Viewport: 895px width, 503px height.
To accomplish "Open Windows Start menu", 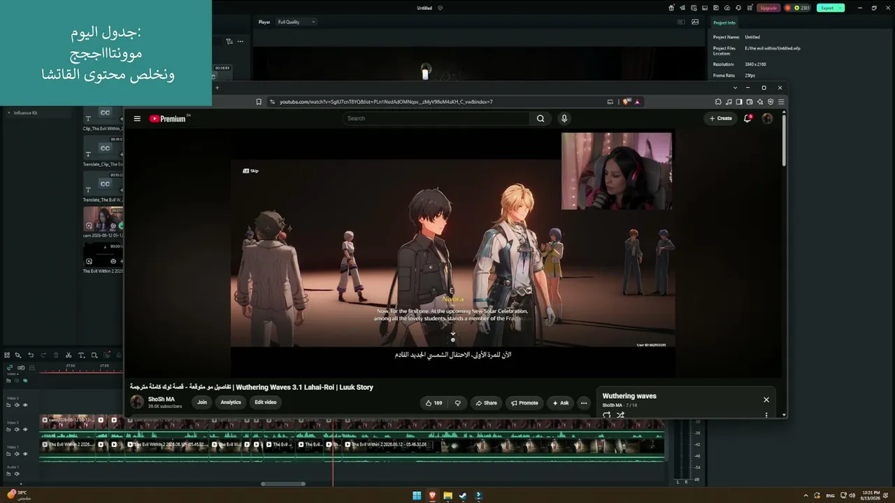I will (x=417, y=496).
